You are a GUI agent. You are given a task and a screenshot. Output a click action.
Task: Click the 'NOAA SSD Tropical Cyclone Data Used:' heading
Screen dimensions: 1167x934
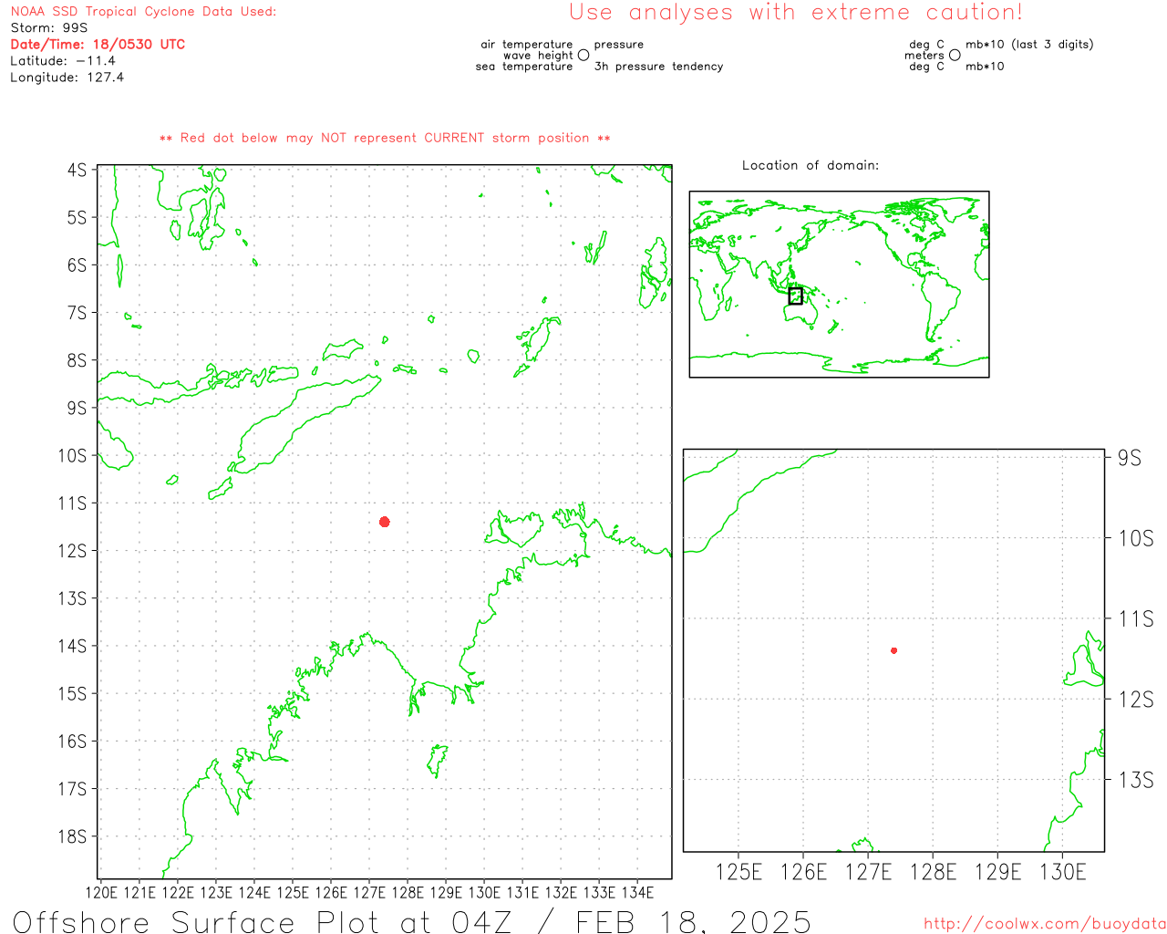tap(143, 12)
